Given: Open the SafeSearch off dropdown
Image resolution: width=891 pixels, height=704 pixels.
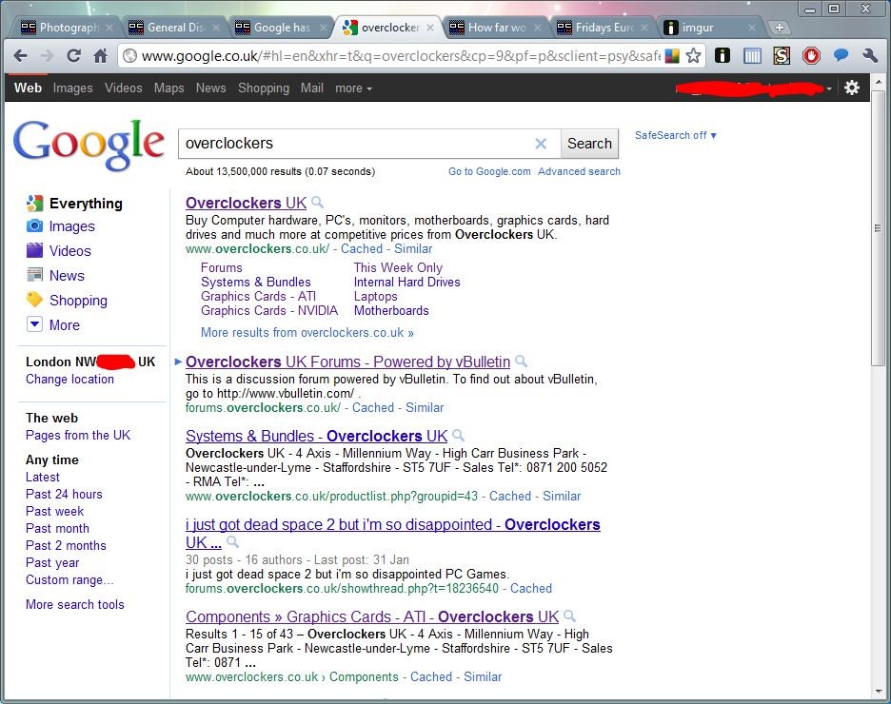Looking at the screenshot, I should 676,135.
